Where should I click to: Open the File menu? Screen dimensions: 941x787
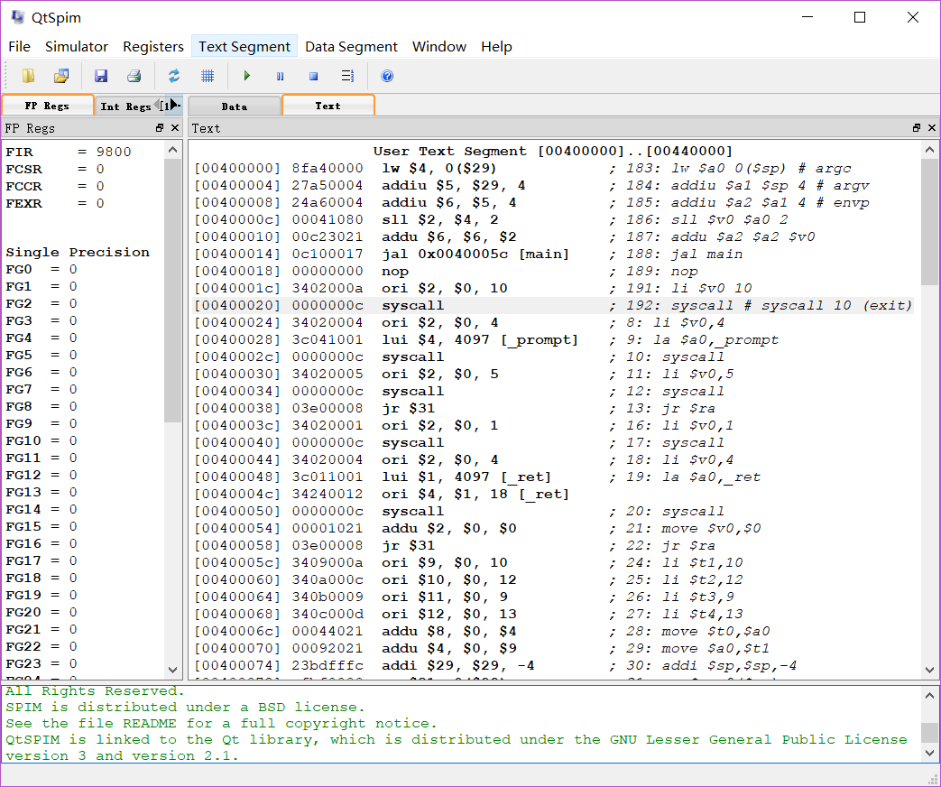click(19, 46)
